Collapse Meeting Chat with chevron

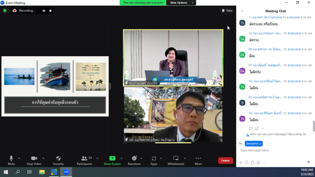pyautogui.click(x=242, y=11)
